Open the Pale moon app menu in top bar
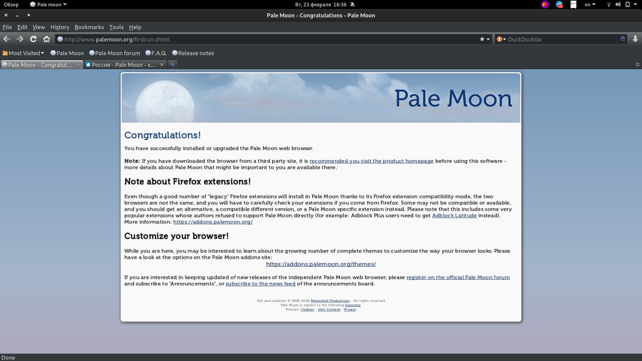Screen dimensions: 642x361 coord(48,5)
